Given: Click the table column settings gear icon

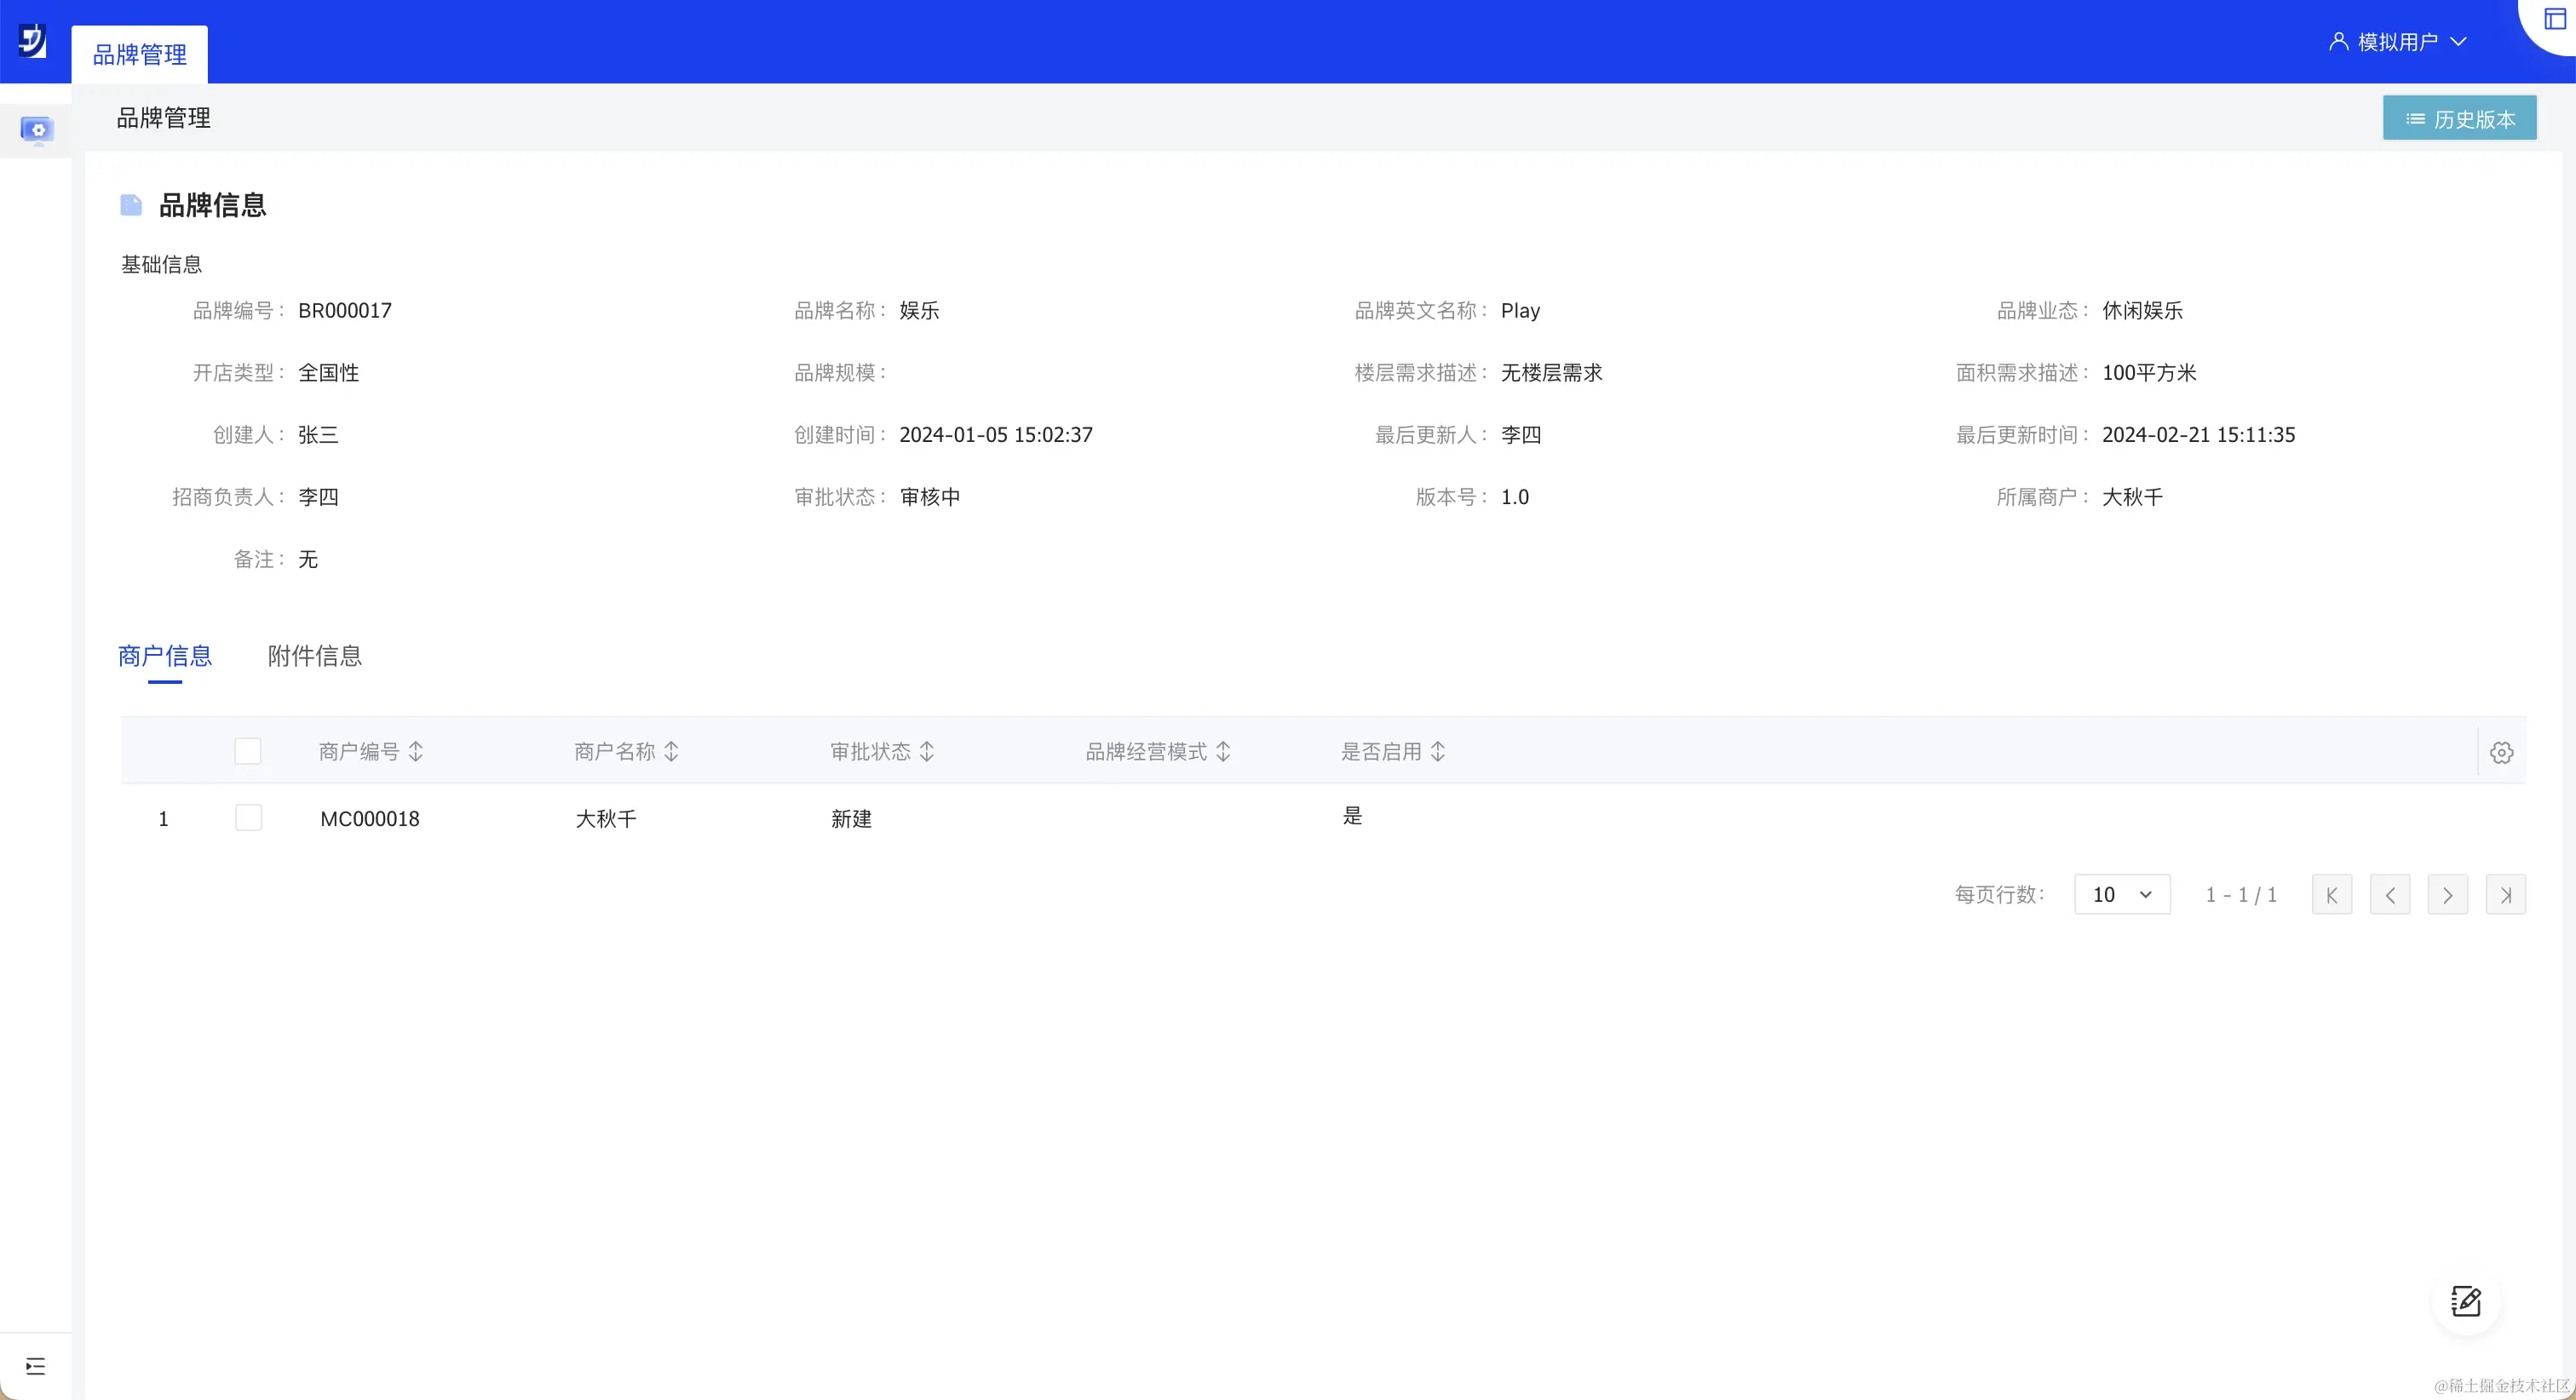Looking at the screenshot, I should pyautogui.click(x=2501, y=753).
